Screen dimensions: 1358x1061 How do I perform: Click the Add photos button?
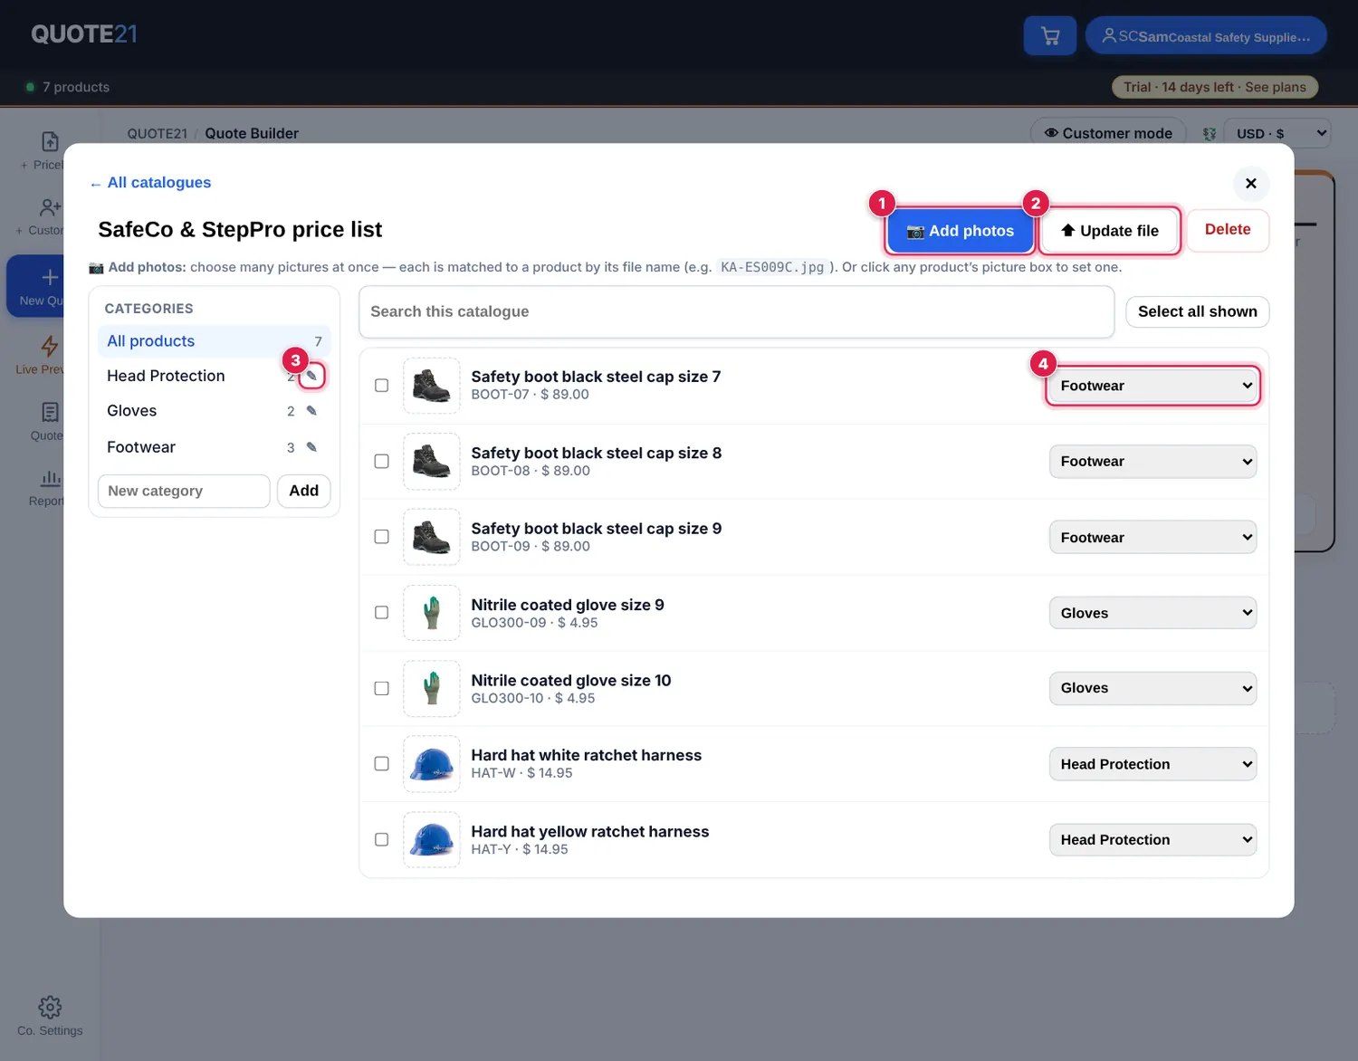click(961, 231)
